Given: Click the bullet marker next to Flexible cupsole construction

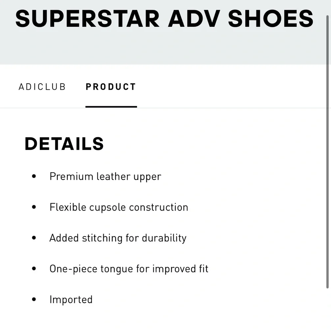Looking at the screenshot, I should 34,207.
